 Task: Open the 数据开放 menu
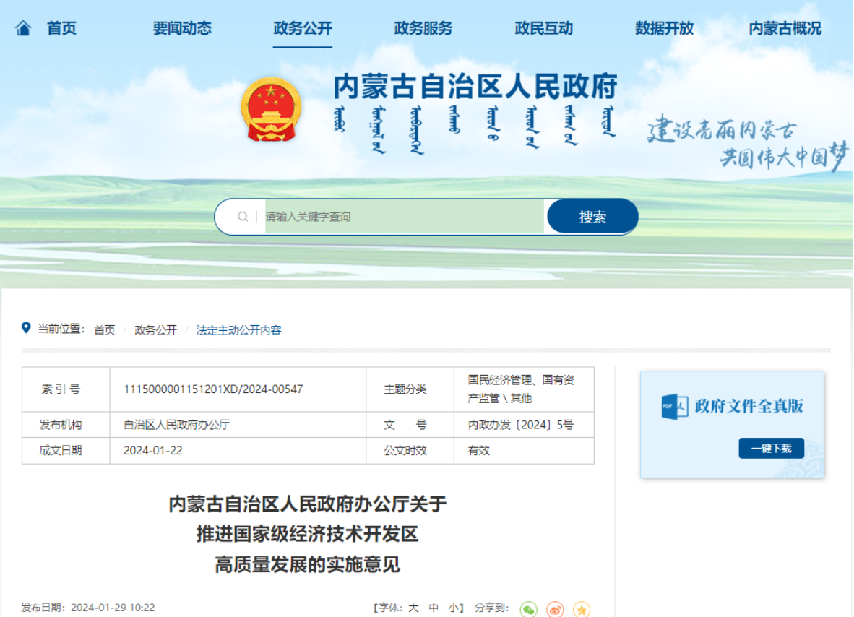(x=664, y=28)
